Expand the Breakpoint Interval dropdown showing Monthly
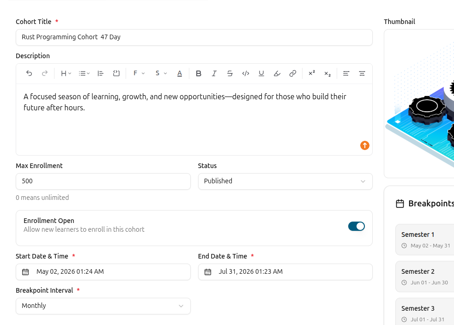The width and height of the screenshot is (454, 325). [103, 306]
